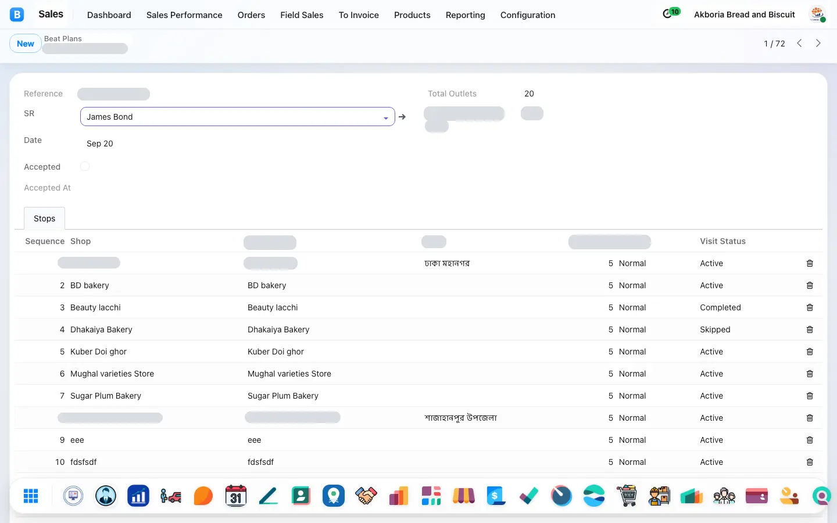Toggle the Accepted checkbox
Screen dimensions: 837x523
pyautogui.click(x=85, y=167)
